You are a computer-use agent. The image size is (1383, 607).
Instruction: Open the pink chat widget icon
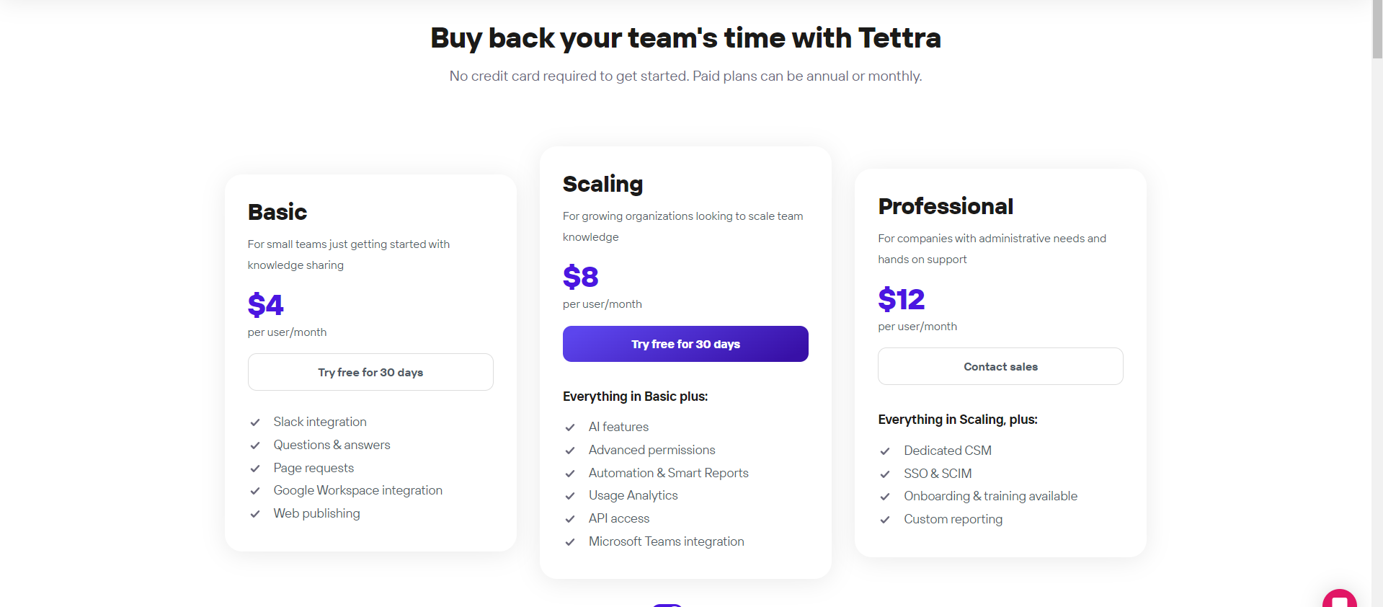(x=1339, y=599)
